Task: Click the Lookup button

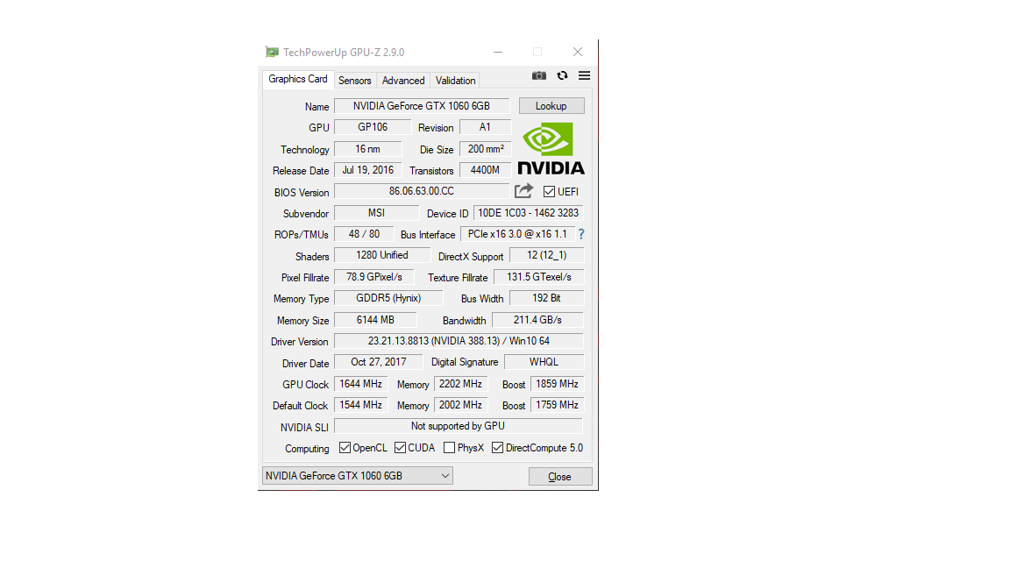Action: [x=551, y=105]
